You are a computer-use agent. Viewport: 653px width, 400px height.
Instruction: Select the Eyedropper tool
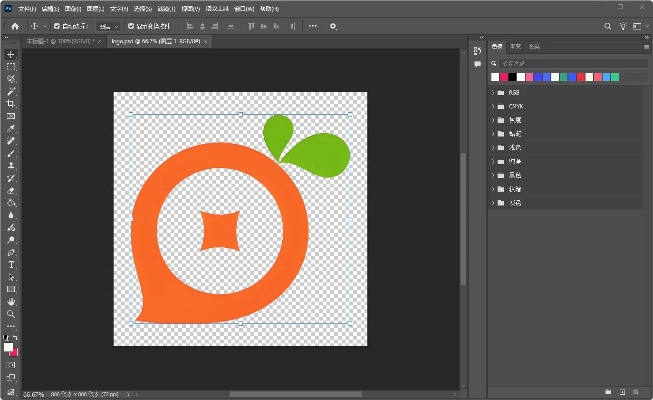coord(11,128)
